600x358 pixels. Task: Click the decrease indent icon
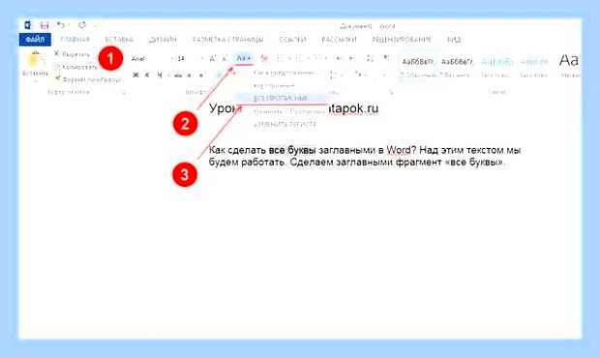[x=339, y=58]
